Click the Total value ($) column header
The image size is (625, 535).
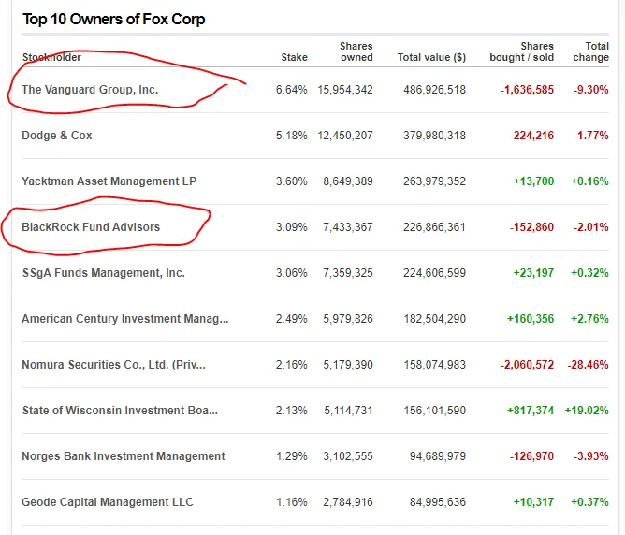pyautogui.click(x=431, y=57)
